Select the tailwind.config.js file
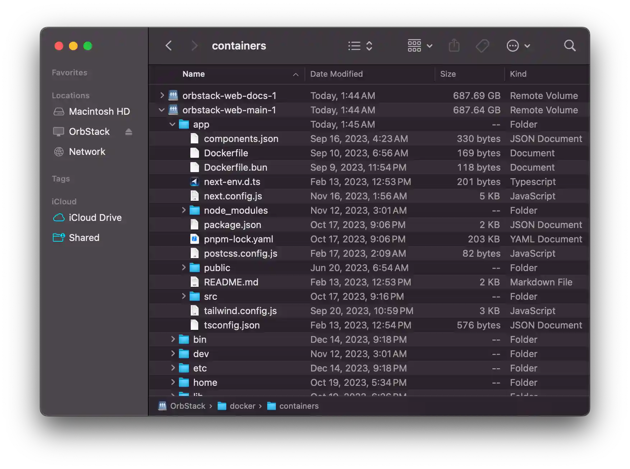 [240, 311]
